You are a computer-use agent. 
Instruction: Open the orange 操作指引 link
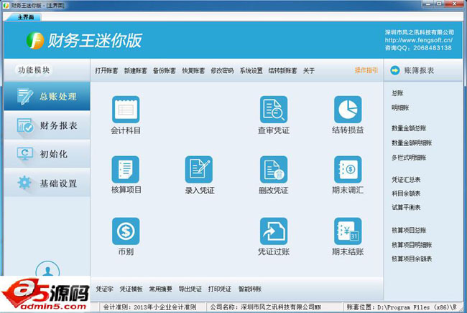coord(366,70)
